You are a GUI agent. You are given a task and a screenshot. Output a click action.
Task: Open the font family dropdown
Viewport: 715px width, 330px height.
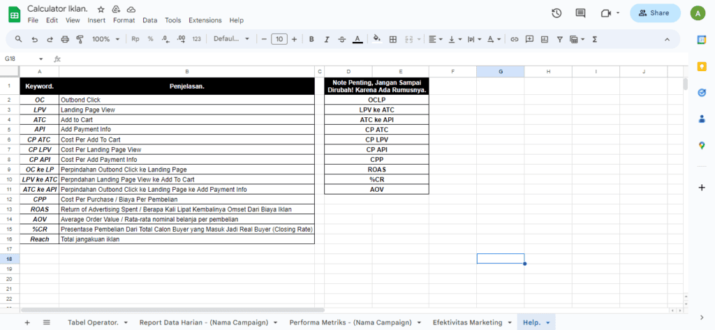coord(230,39)
